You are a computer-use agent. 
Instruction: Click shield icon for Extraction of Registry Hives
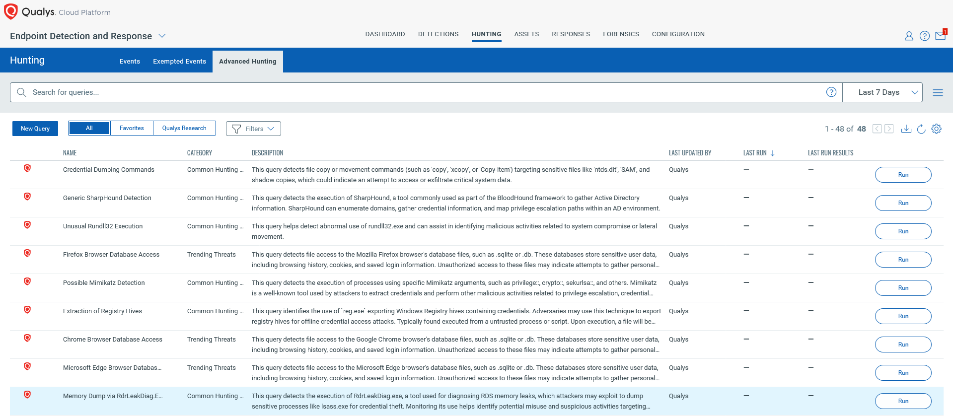(x=27, y=310)
